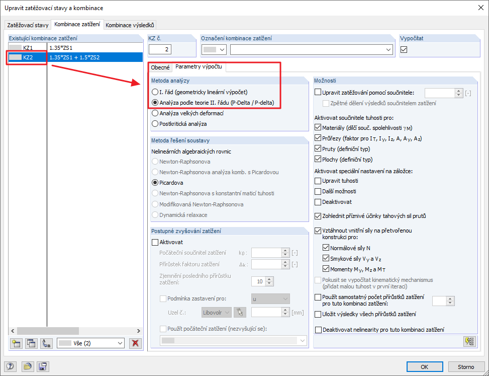489x376 pixels.
Task: Toggle Průřezy stiffness factor checkbox
Action: (318, 138)
